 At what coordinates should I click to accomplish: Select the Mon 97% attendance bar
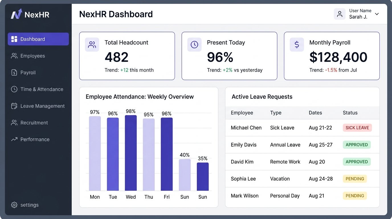[95, 153]
